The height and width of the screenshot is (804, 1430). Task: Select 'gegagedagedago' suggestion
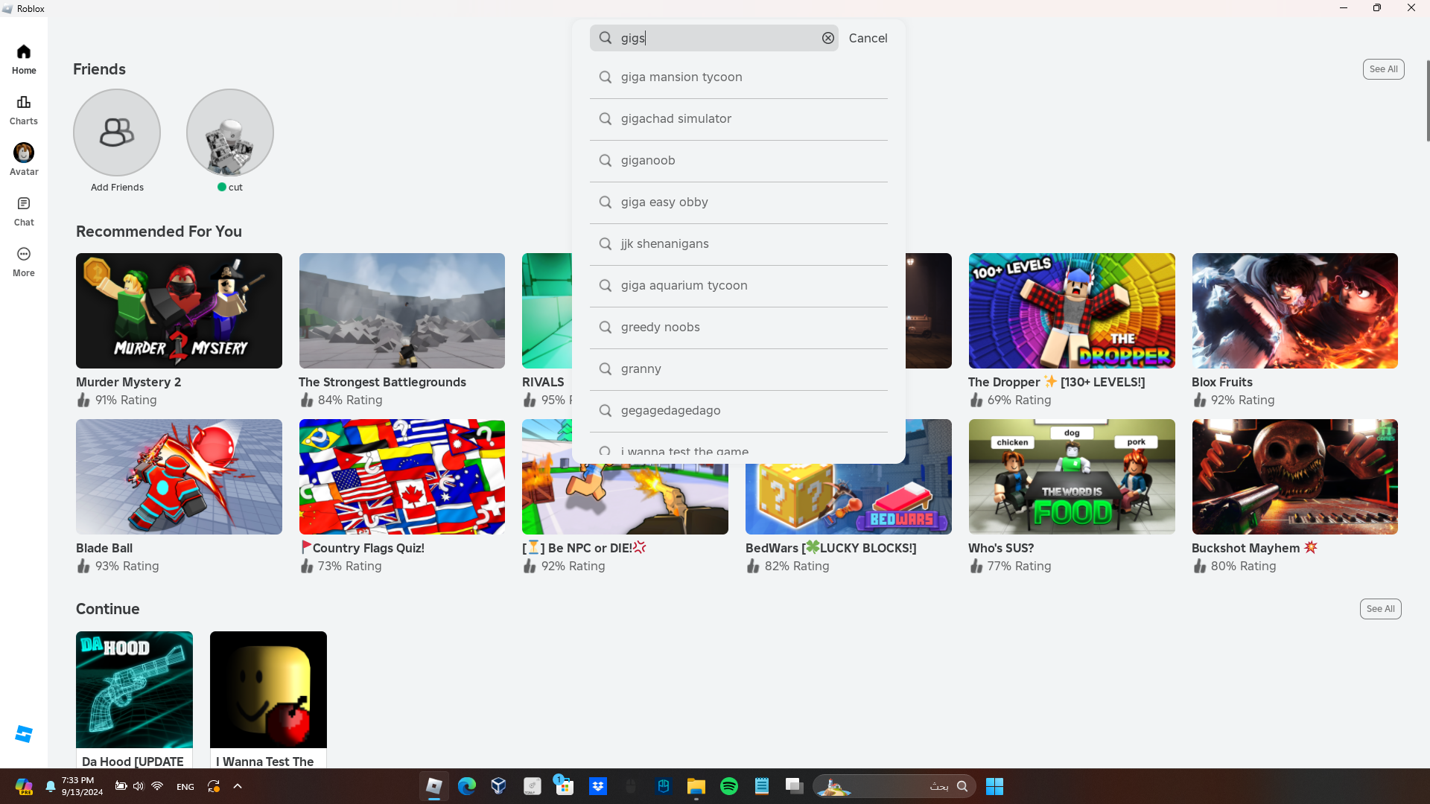tap(739, 411)
